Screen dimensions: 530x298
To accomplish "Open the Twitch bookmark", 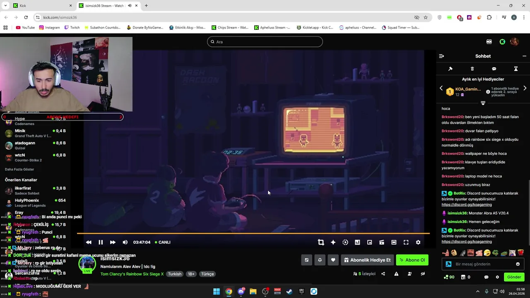I will click(x=72, y=28).
